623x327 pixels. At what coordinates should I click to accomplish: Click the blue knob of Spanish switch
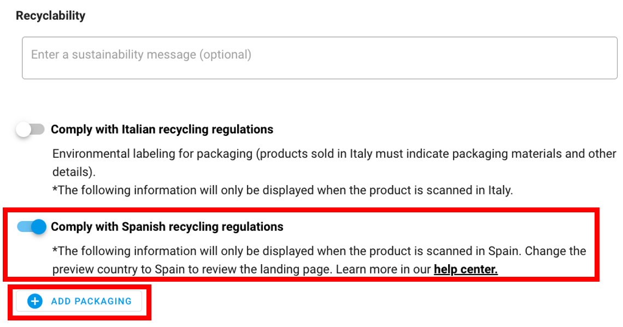(x=38, y=227)
